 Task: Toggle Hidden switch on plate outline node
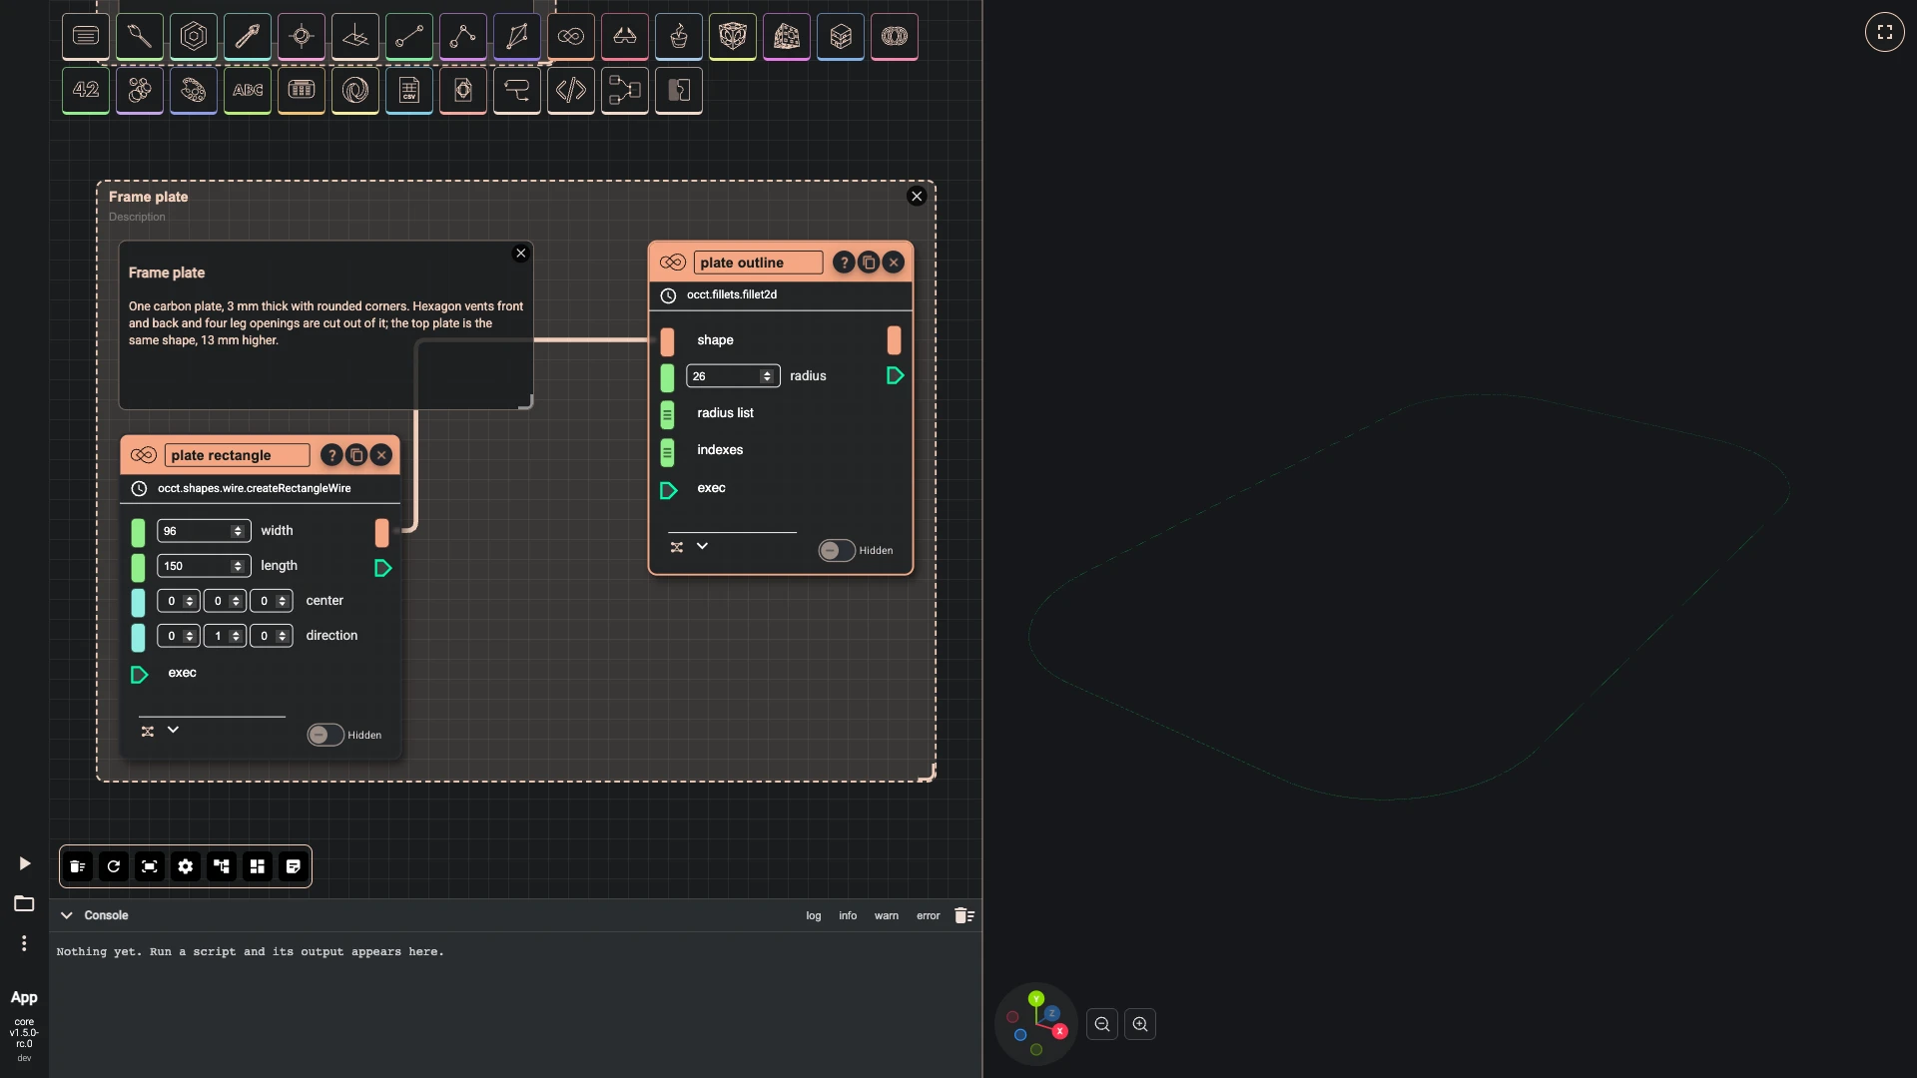pyautogui.click(x=837, y=550)
